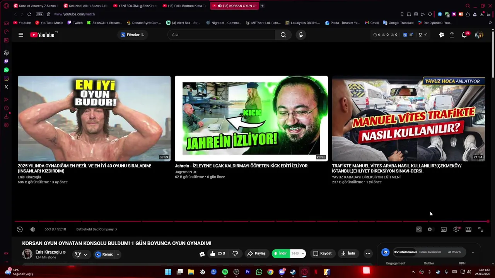The image size is (495, 278).
Task: Save video with the Kaydet button
Action: click(322, 254)
